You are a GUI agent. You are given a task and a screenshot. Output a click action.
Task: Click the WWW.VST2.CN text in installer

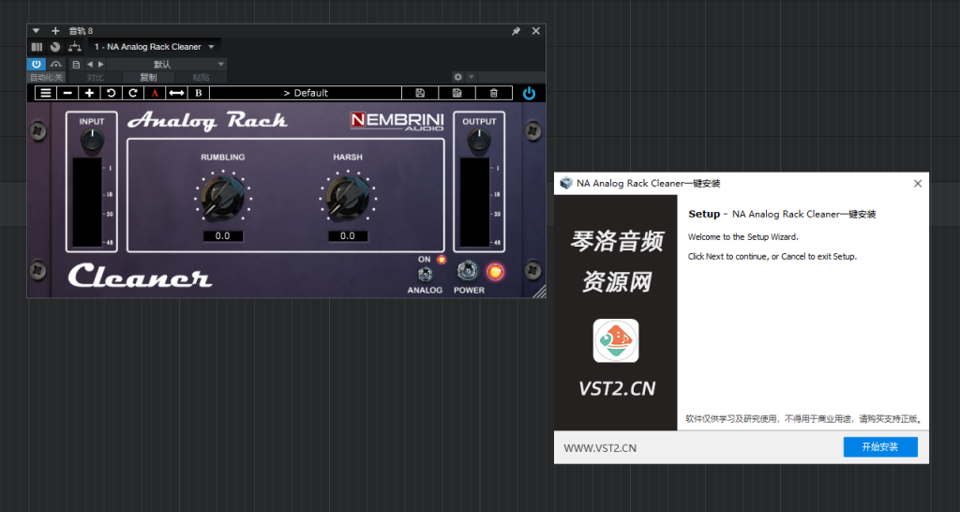pyautogui.click(x=600, y=448)
